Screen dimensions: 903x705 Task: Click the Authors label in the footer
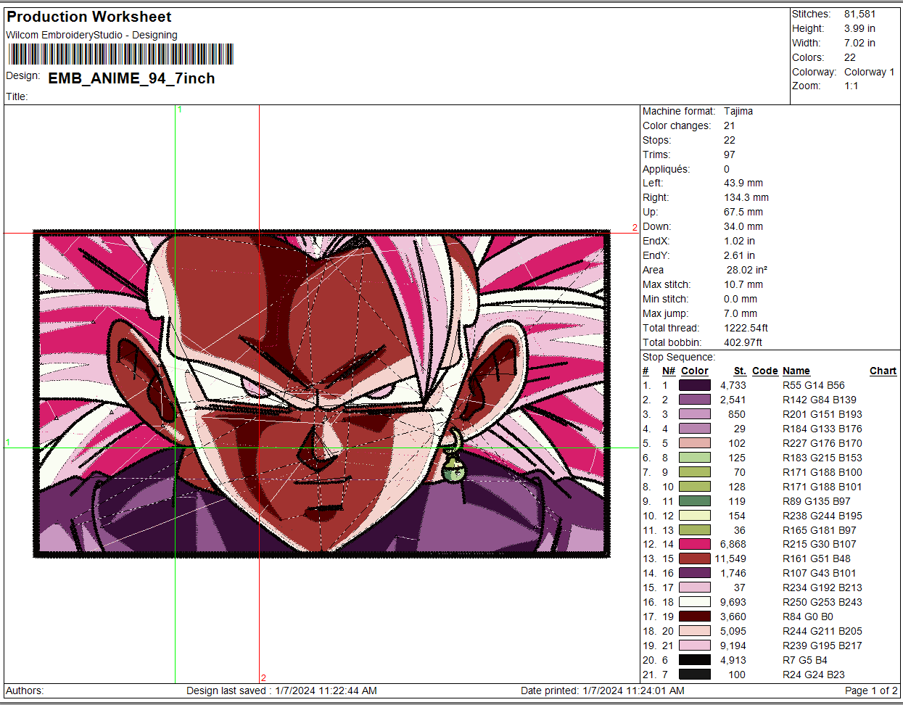pyautogui.click(x=25, y=690)
